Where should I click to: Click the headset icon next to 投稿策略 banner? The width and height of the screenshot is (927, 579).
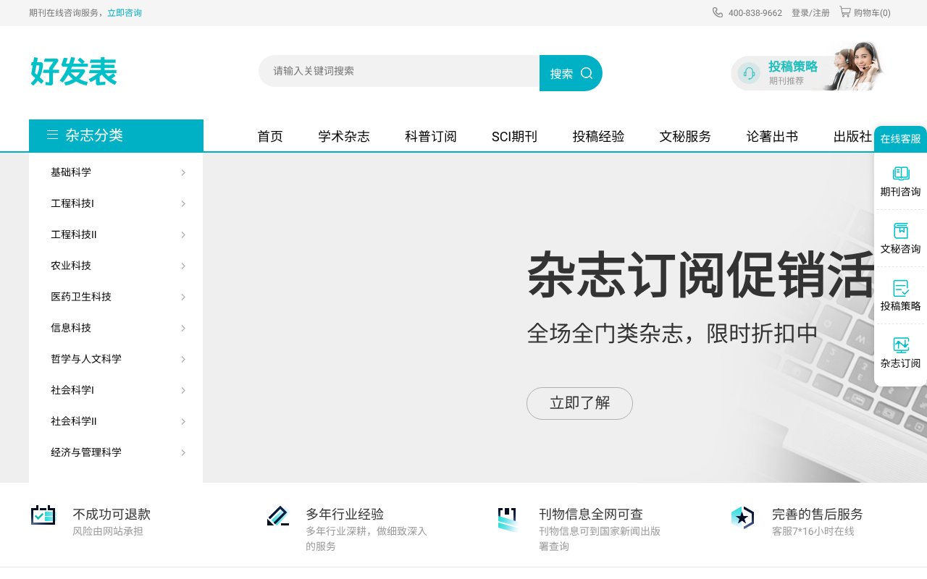tap(749, 72)
